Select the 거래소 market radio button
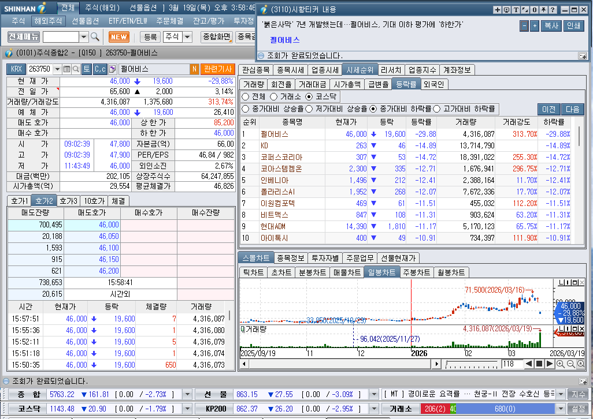Screen dimensions: 593x419 click(x=273, y=96)
